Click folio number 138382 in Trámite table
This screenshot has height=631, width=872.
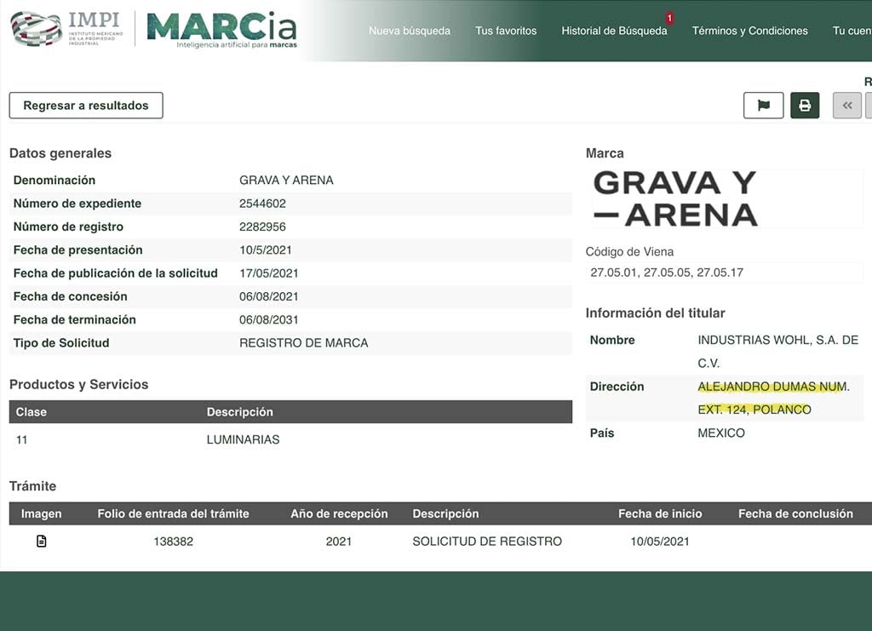point(173,542)
